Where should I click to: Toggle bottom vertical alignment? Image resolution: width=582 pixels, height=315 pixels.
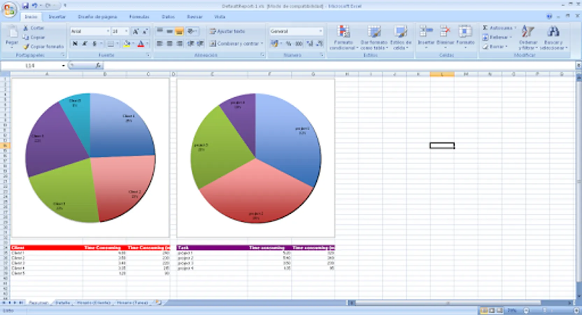point(179,31)
